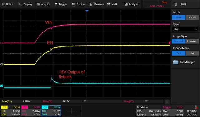Click the 5.00V/ scale of C2
This screenshot has height=117, width=200.
click(37, 111)
